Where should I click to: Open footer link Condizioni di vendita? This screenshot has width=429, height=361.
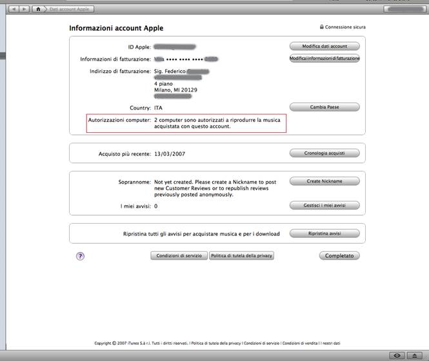tap(300, 343)
